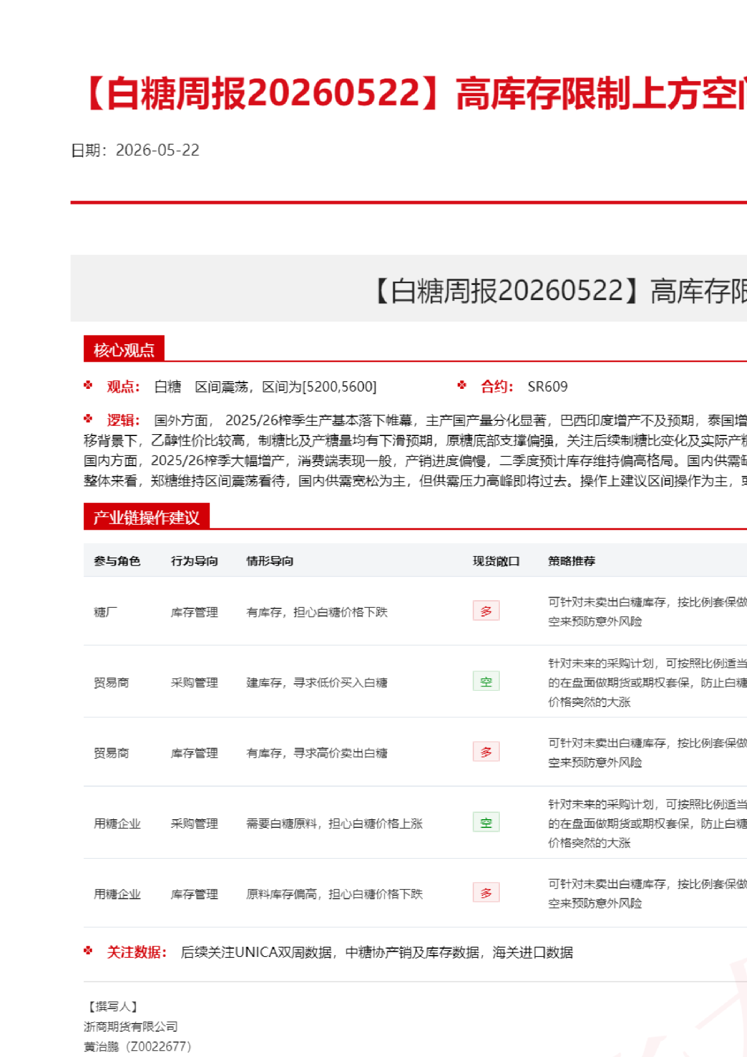
Task: Click the 关注数据: label
Action: (x=137, y=952)
